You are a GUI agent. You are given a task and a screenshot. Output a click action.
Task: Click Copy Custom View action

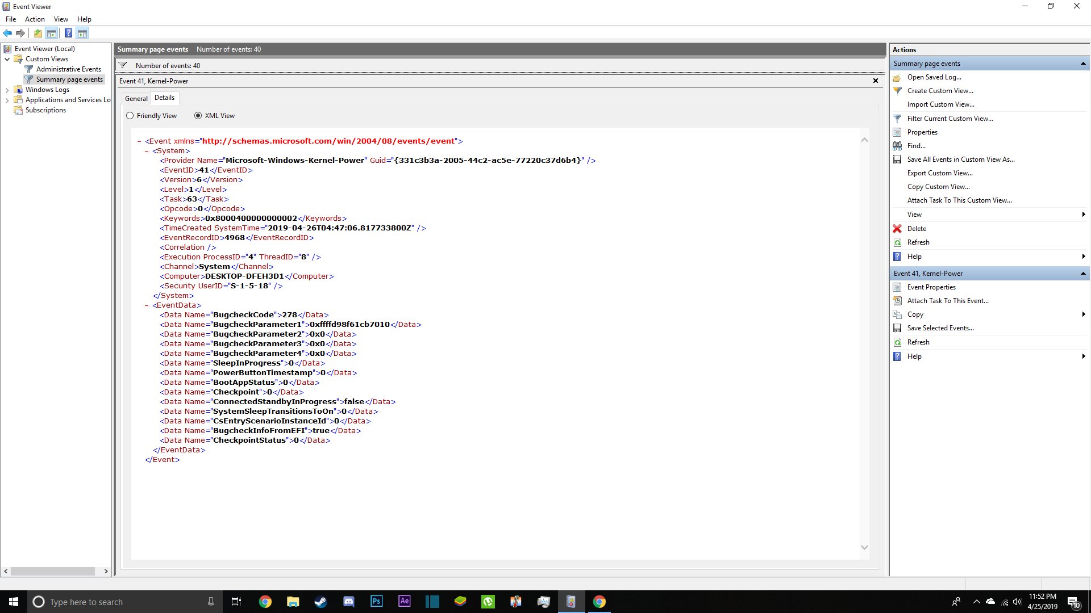(939, 187)
